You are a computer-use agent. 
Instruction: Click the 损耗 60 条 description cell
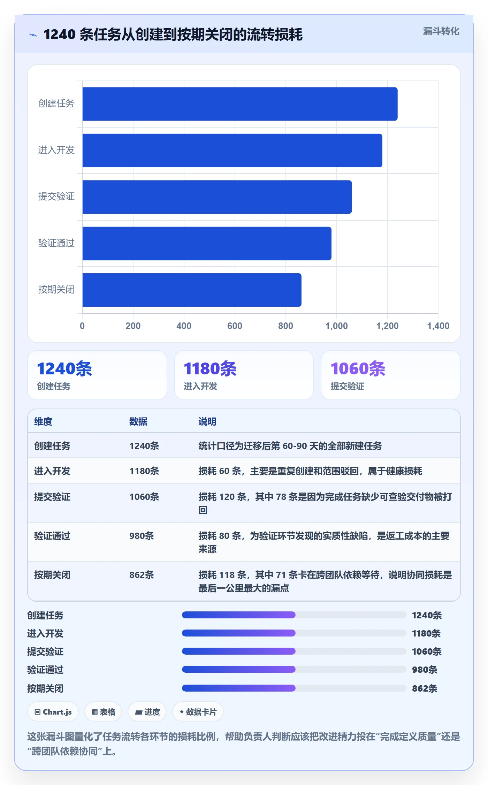310,471
